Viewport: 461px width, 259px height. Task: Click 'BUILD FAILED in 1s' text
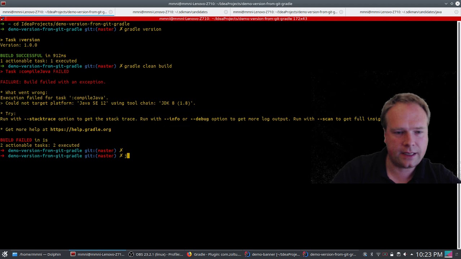(24, 140)
